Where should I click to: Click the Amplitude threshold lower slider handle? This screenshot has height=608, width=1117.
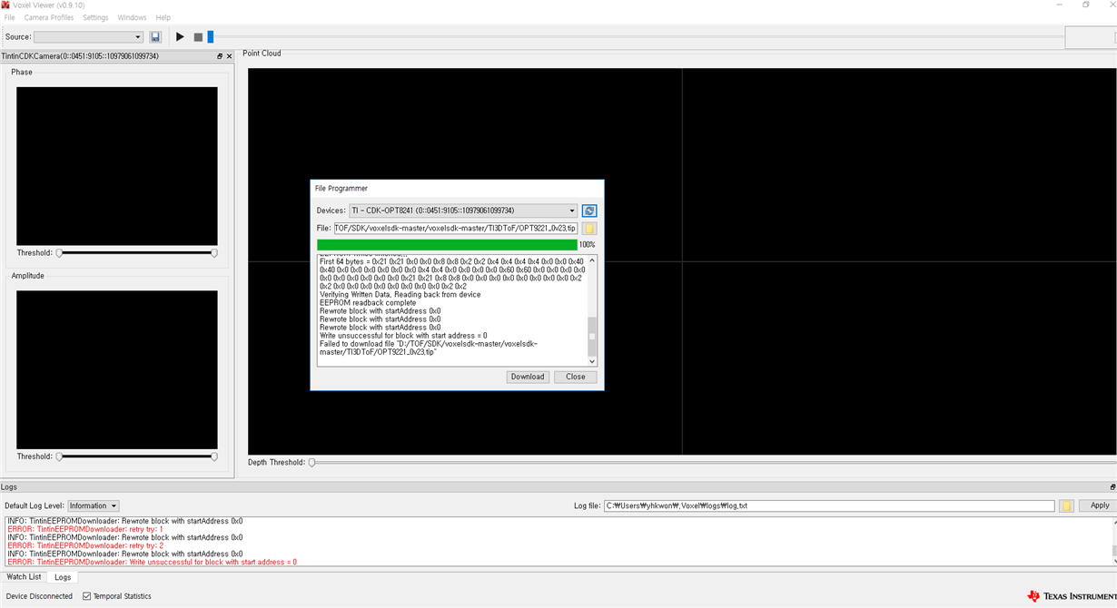pos(60,456)
